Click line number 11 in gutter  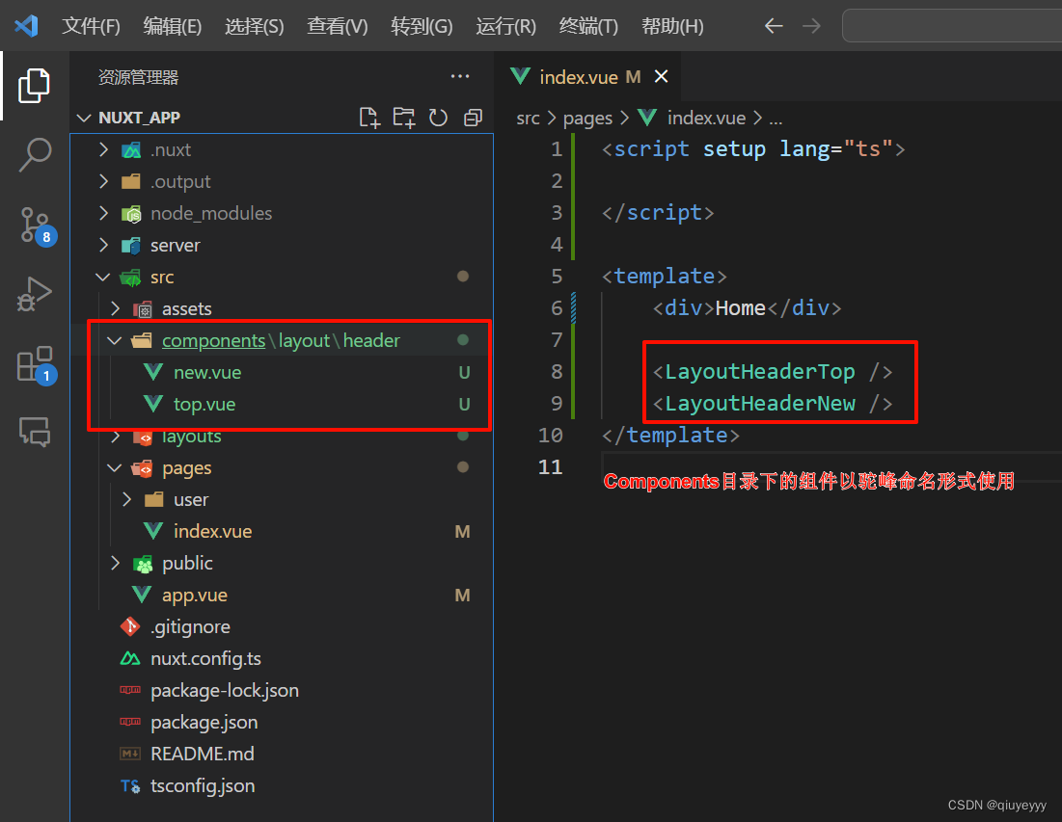click(x=550, y=466)
